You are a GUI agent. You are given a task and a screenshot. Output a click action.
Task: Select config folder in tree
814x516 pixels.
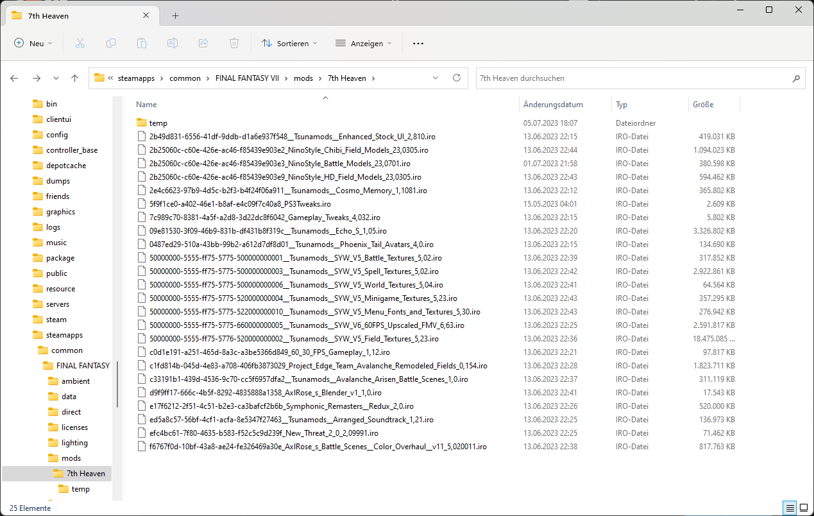tap(56, 135)
